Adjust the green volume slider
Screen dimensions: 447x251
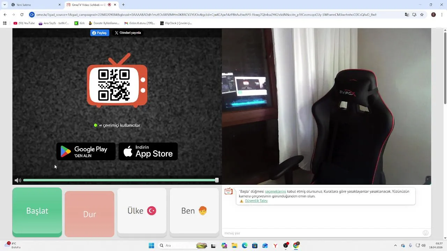(121, 180)
